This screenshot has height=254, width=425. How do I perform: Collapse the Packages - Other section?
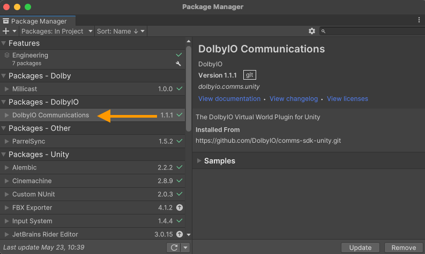4,128
